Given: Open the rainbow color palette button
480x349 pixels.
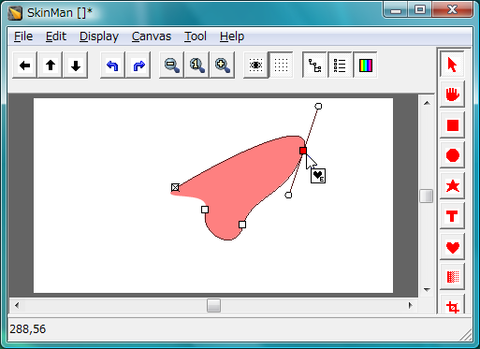Looking at the screenshot, I should [366, 65].
